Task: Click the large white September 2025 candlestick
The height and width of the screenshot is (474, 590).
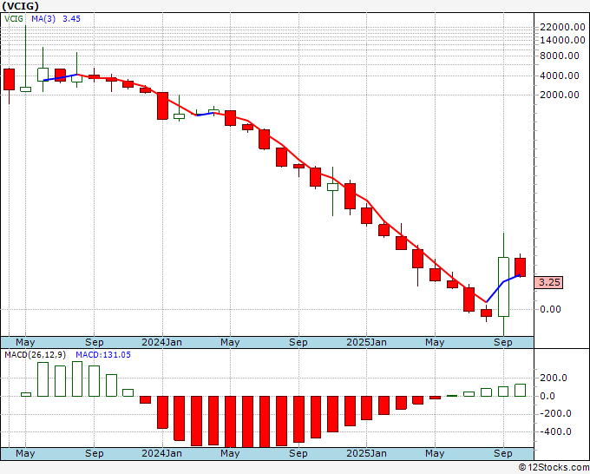Action: click(x=503, y=286)
